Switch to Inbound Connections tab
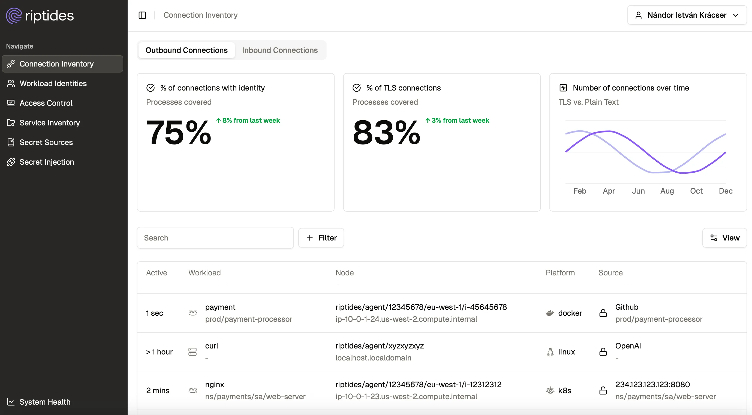The image size is (752, 415). point(279,50)
